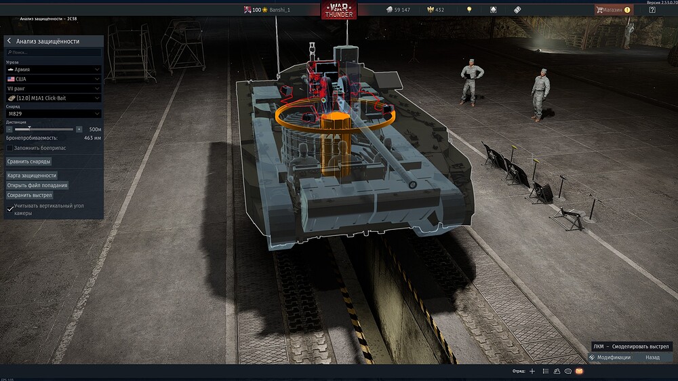
Task: Add squad member with plus icon
Action: pos(532,372)
